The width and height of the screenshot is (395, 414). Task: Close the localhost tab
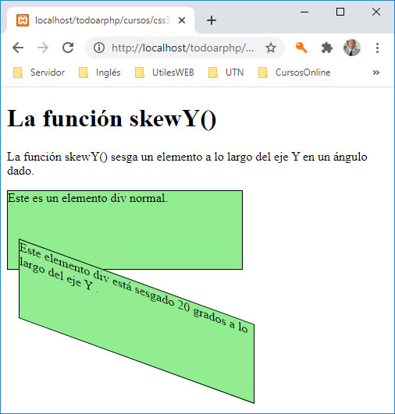click(x=182, y=20)
